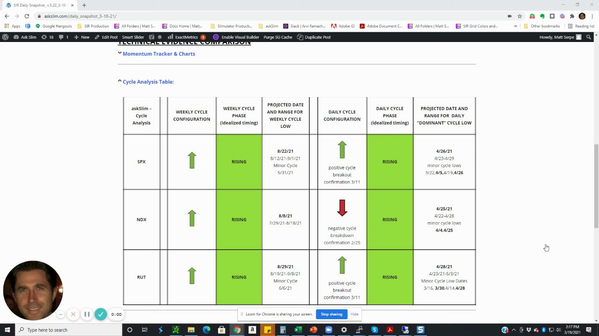
Task: Click Purge SG Cache
Action: point(278,37)
